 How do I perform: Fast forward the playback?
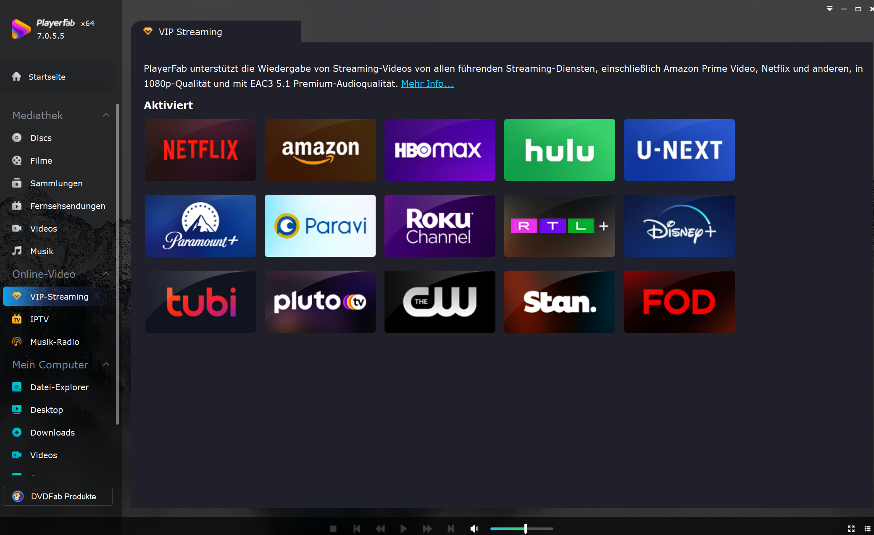[427, 529]
